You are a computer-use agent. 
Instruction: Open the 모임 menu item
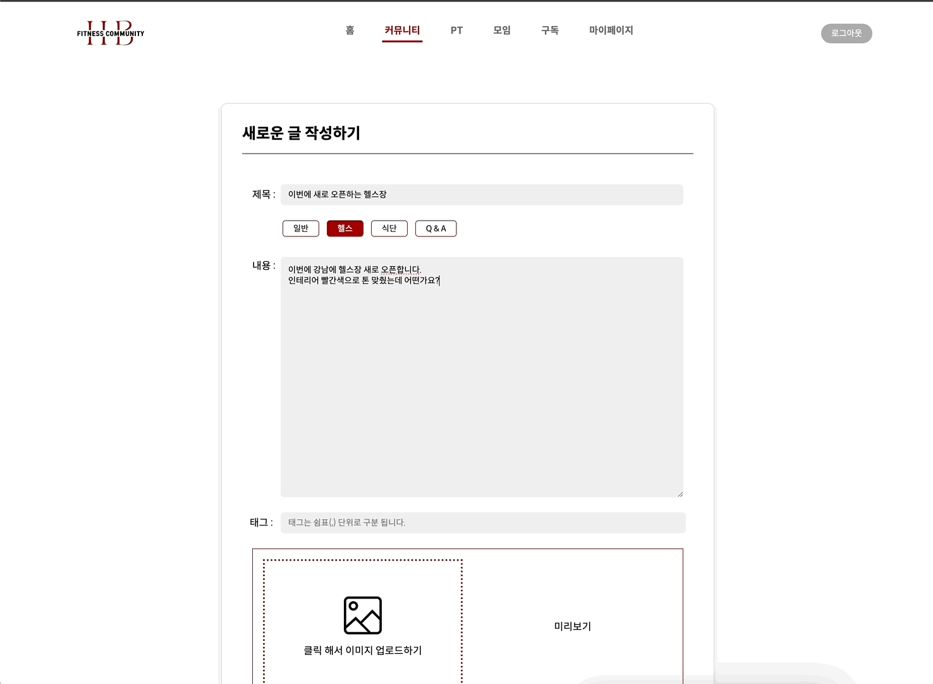(502, 30)
